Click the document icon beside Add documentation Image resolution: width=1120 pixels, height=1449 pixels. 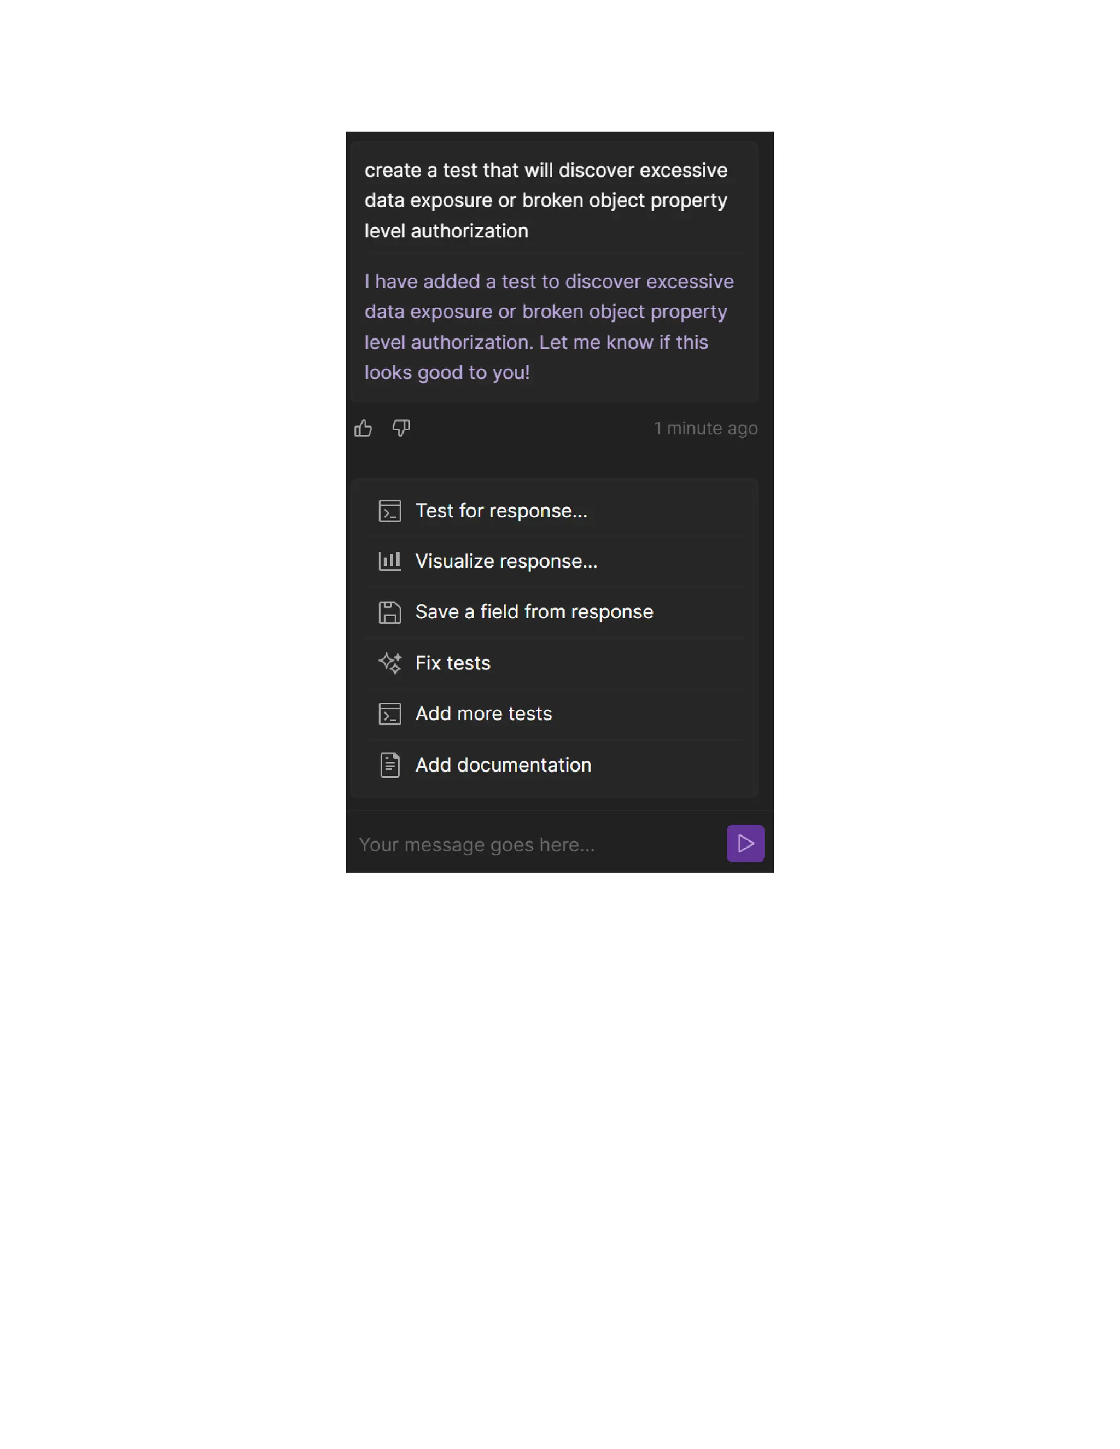tap(389, 765)
